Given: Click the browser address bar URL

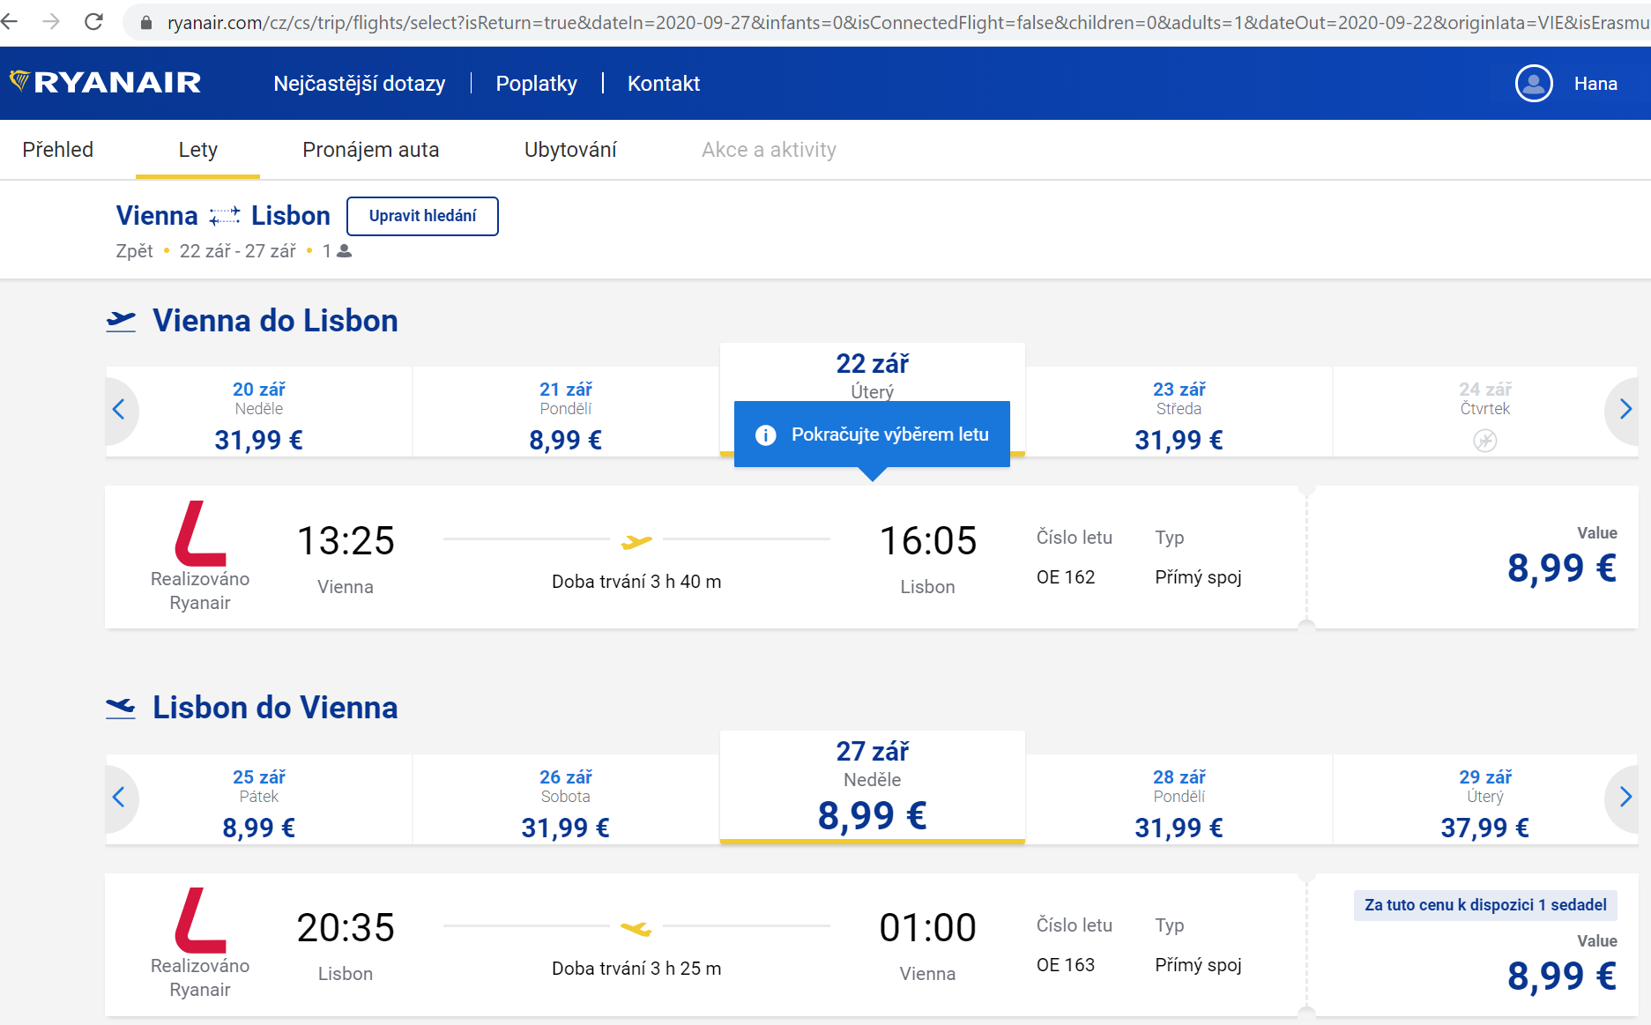Looking at the screenshot, I should pyautogui.click(x=906, y=23).
